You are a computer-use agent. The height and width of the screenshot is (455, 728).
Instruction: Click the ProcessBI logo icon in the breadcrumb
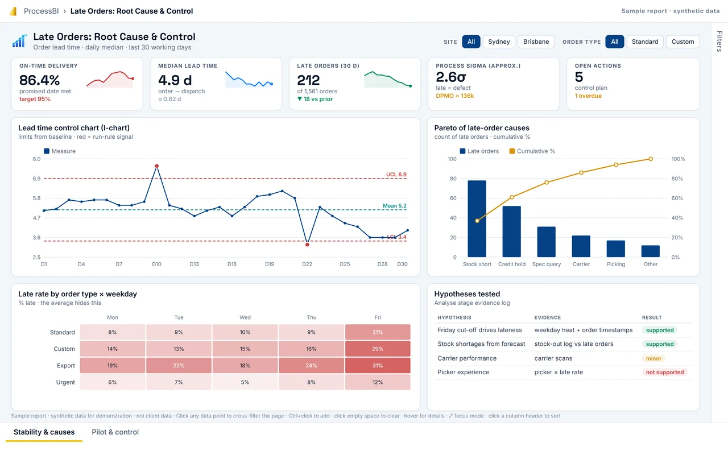[13, 11]
